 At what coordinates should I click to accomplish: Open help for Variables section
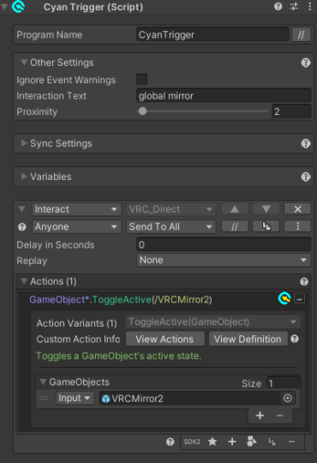306,177
